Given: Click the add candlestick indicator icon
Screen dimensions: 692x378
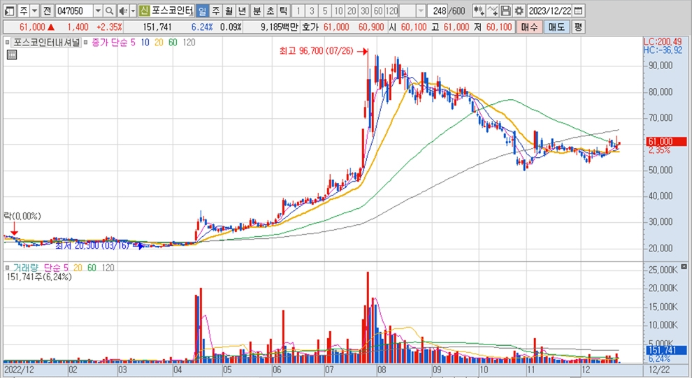Looking at the screenshot, I should click(479, 10).
